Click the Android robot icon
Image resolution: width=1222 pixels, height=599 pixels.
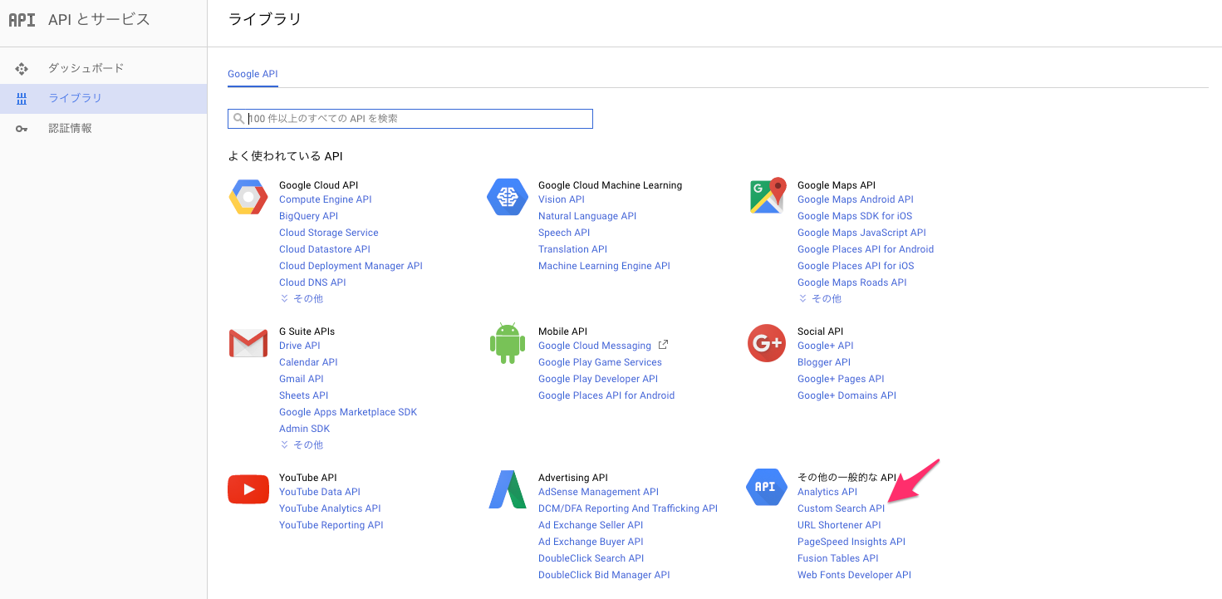tap(507, 344)
